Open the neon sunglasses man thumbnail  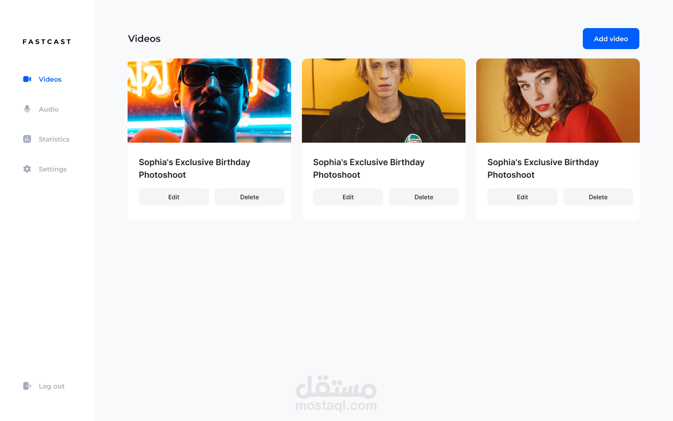209,101
